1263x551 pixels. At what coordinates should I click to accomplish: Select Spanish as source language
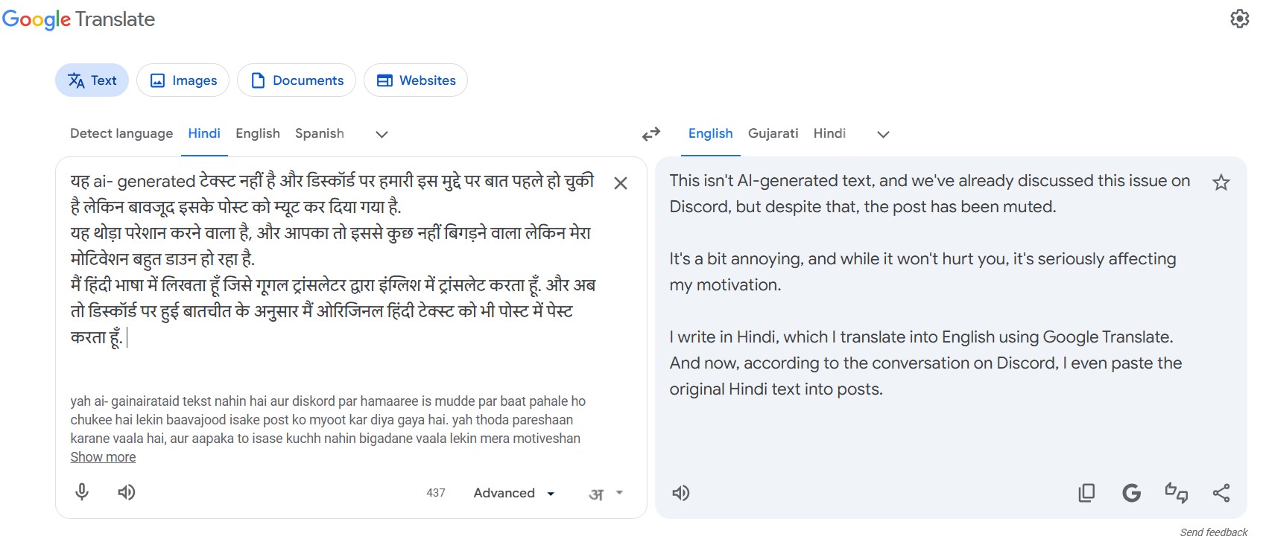pyautogui.click(x=320, y=133)
